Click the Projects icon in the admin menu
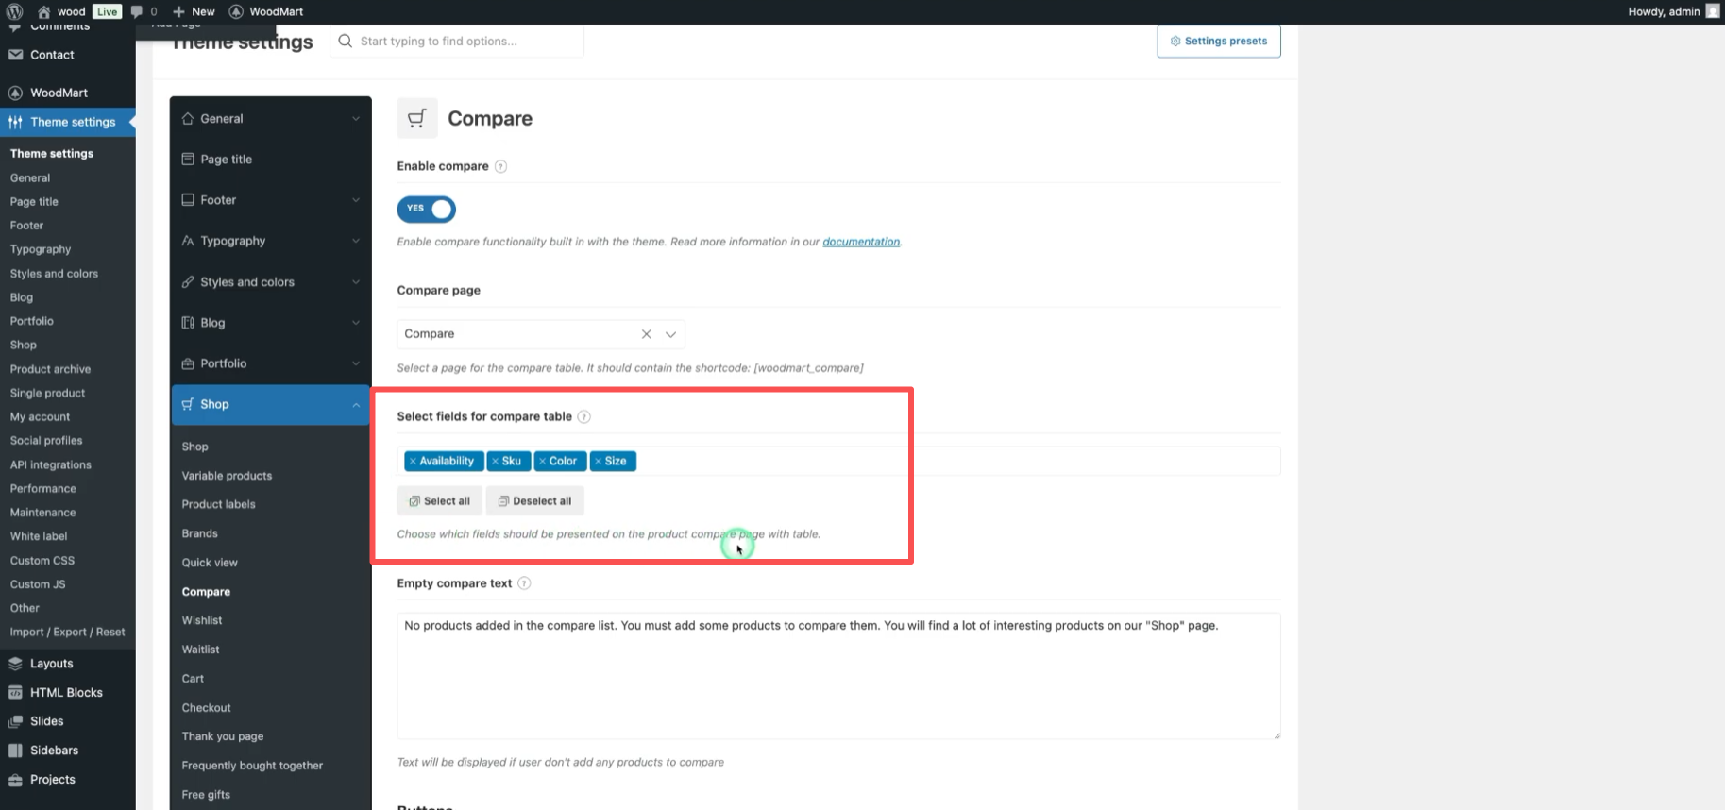The image size is (1725, 810). tap(15, 780)
